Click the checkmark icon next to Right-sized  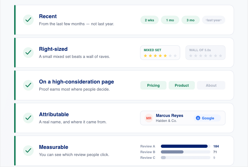(28, 53)
